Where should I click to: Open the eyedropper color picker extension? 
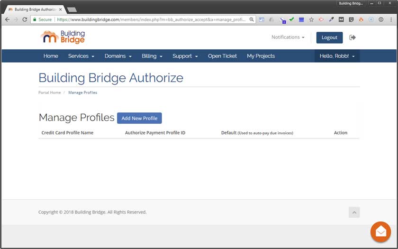point(331,19)
